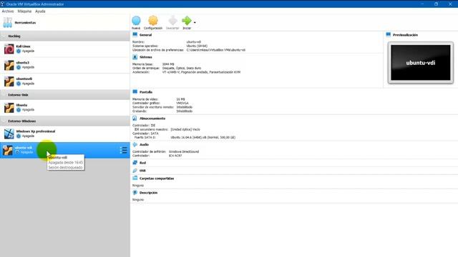Open the General settings heading link
458x257 pixels.
tap(145, 35)
